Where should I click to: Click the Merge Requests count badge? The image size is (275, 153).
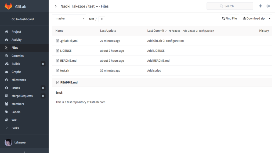[x=43, y=96]
